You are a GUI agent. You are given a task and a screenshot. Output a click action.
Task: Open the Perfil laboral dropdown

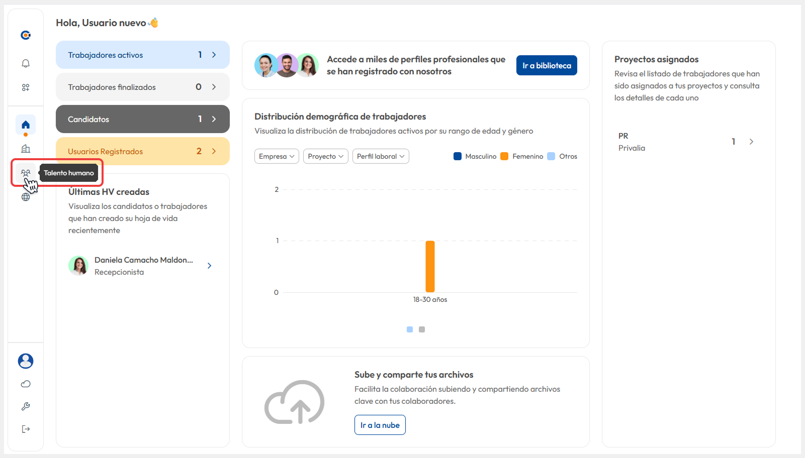click(x=381, y=156)
